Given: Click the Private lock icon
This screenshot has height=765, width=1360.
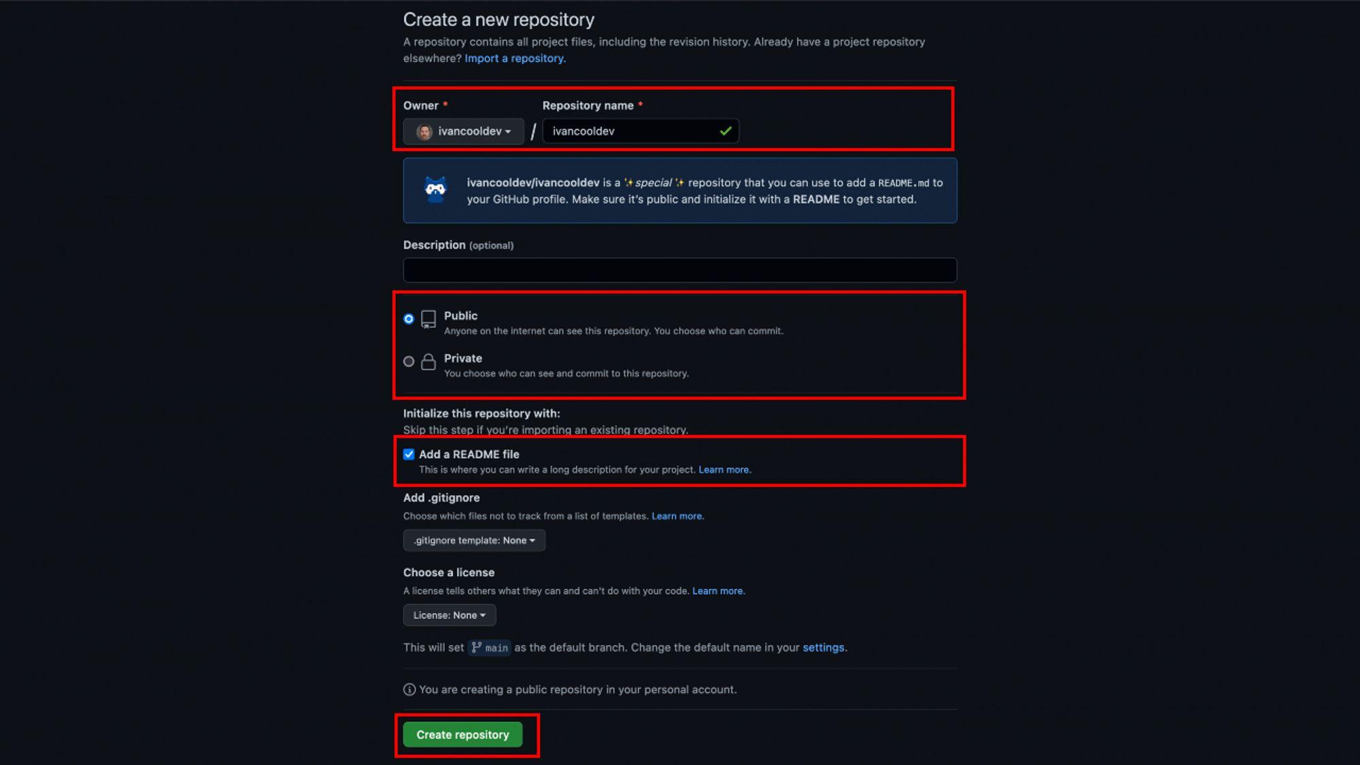Looking at the screenshot, I should (x=428, y=362).
